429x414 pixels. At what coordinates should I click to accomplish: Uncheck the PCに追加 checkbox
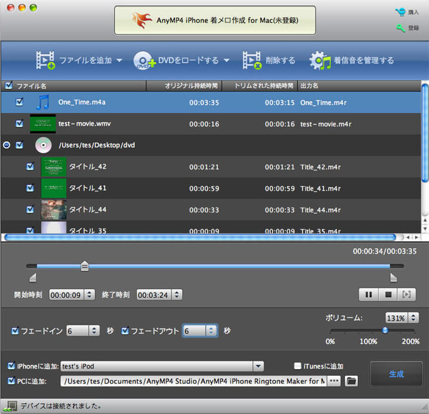click(x=11, y=381)
